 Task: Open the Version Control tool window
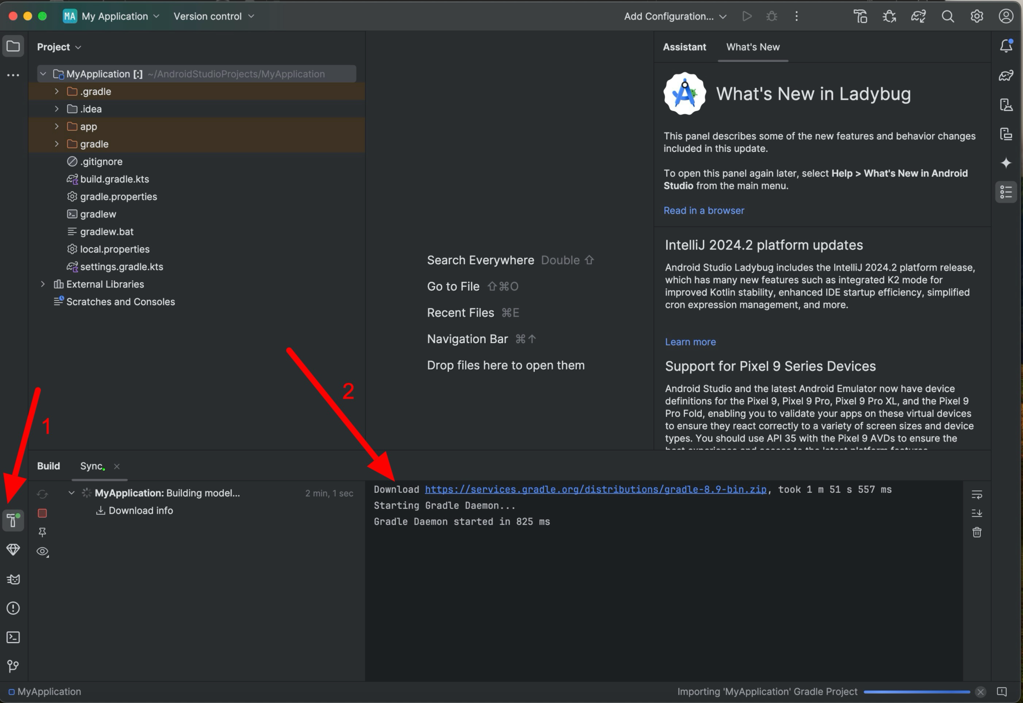coord(13,666)
